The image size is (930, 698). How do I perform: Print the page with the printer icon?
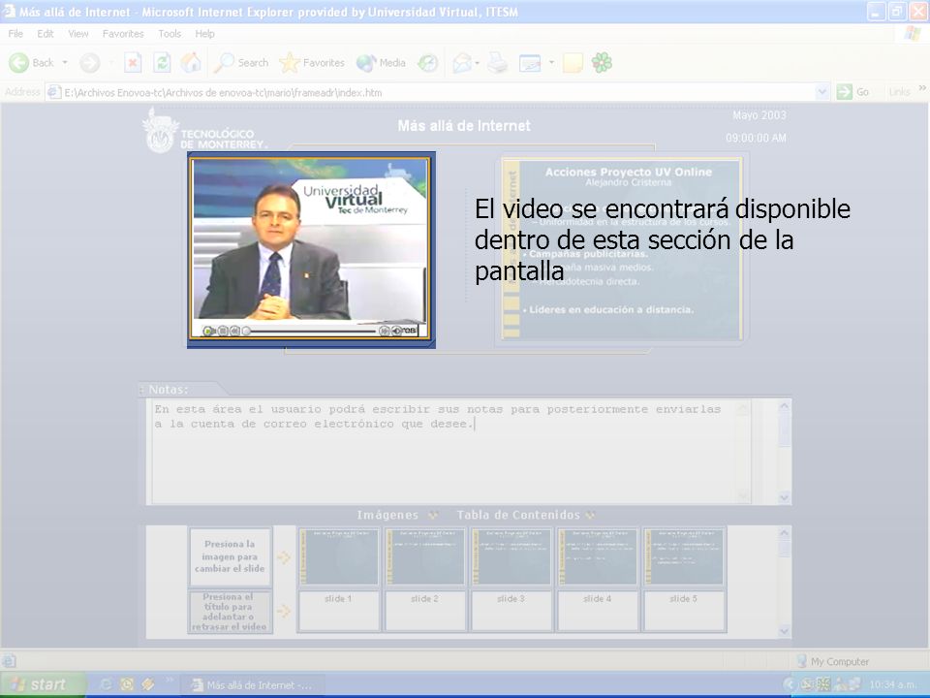(x=498, y=63)
